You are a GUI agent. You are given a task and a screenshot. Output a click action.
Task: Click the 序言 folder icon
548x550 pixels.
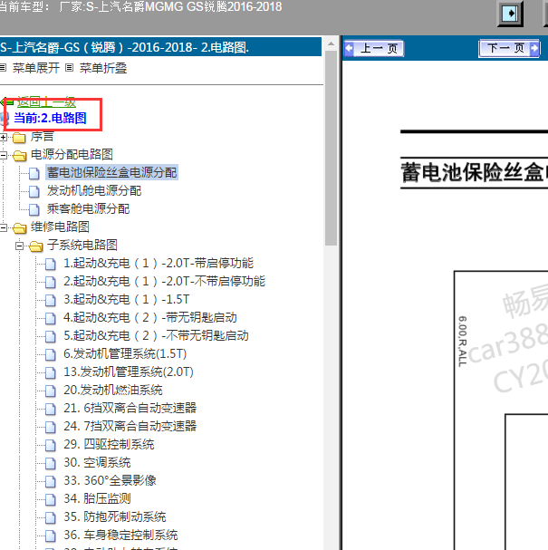pos(19,138)
